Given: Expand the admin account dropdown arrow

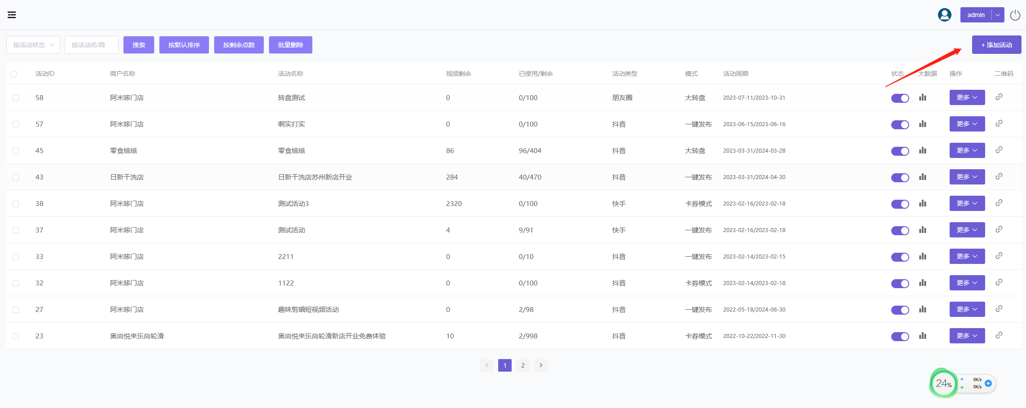Looking at the screenshot, I should coord(998,15).
